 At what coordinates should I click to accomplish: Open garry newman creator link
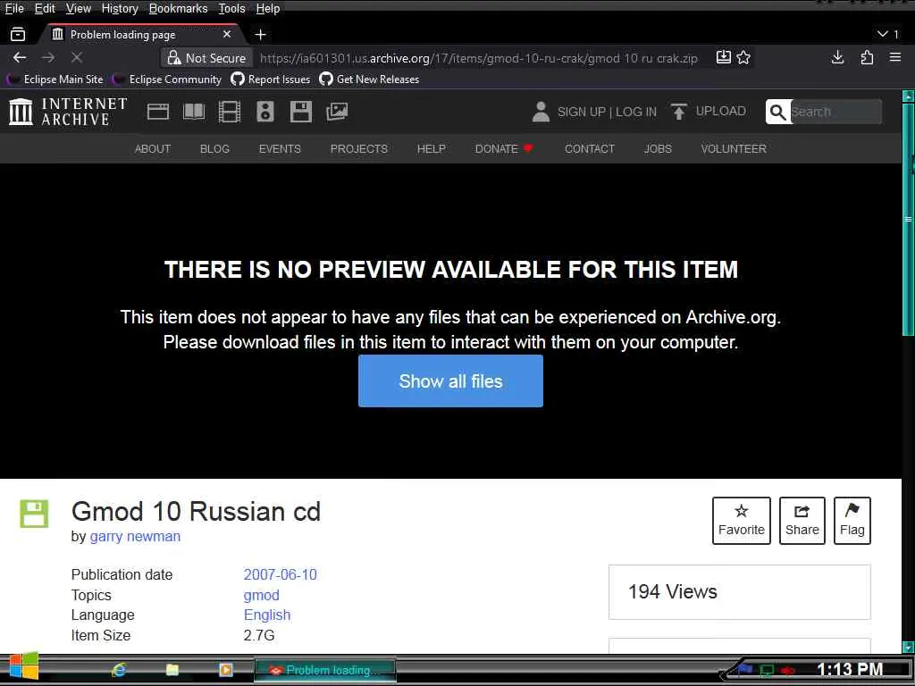[135, 536]
